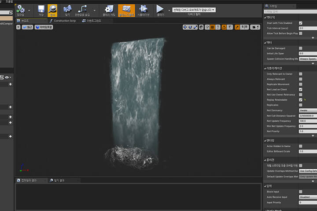The image size is (317, 211).
Task: Open the left panel eye view options
Action: (x=8, y=77)
